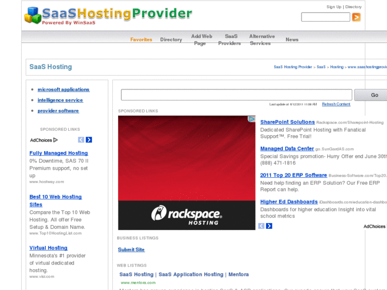Click the orange search arrow button in header
The image size is (387, 290).
[356, 17]
